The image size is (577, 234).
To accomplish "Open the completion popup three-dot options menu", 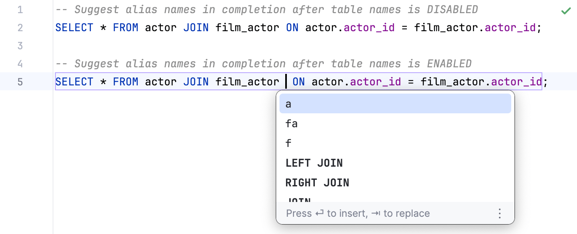I will click(x=500, y=213).
